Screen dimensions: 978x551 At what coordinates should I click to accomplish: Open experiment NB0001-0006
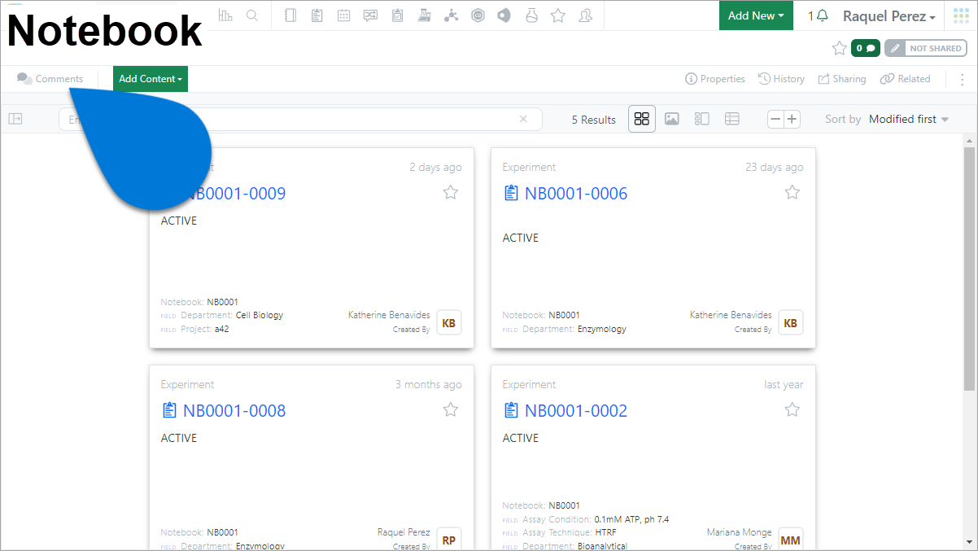tap(576, 194)
